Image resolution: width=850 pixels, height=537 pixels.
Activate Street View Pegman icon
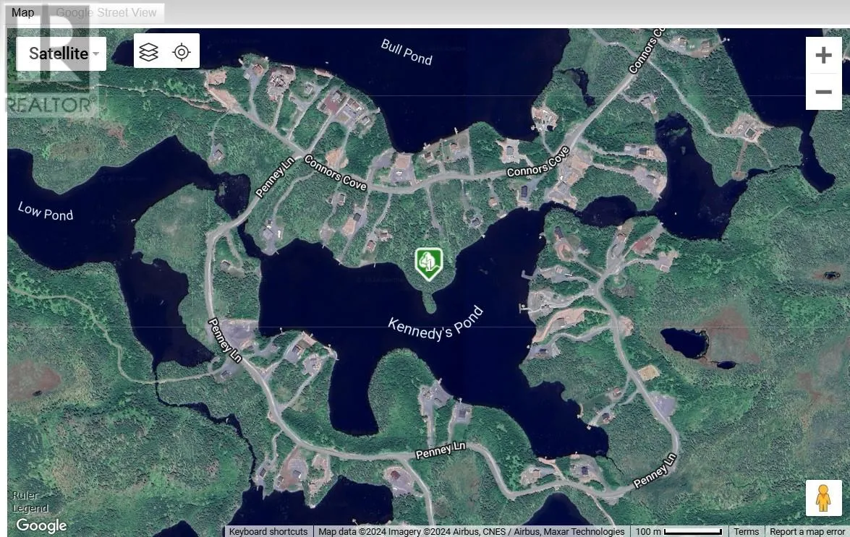pyautogui.click(x=824, y=497)
